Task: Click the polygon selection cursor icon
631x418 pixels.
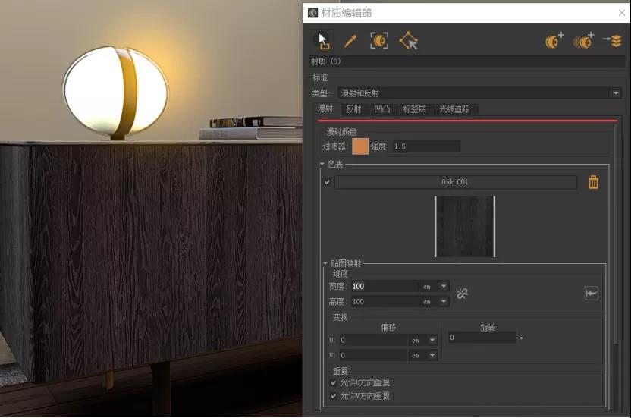Action: click(x=409, y=41)
